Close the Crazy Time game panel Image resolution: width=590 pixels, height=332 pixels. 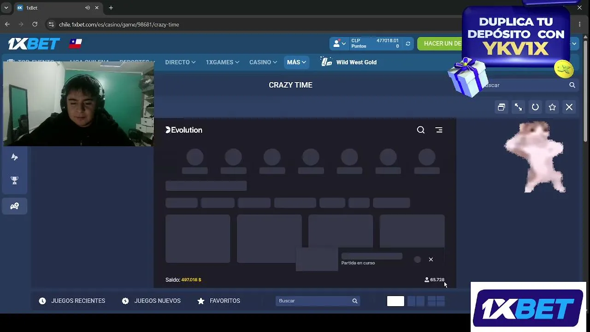[569, 107]
